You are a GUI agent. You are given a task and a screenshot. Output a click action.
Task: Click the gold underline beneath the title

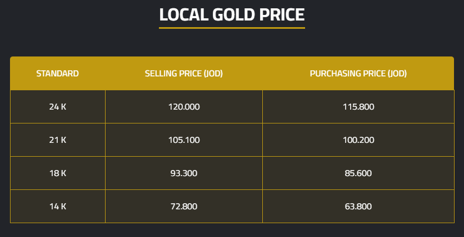click(232, 27)
